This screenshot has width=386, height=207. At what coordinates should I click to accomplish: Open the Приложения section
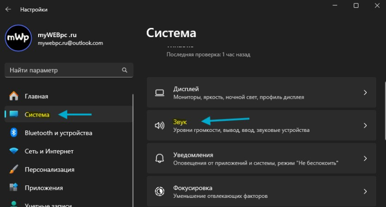pos(43,188)
